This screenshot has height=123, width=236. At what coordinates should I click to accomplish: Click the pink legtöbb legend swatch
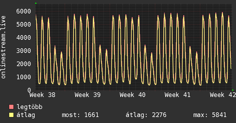(x=11, y=107)
